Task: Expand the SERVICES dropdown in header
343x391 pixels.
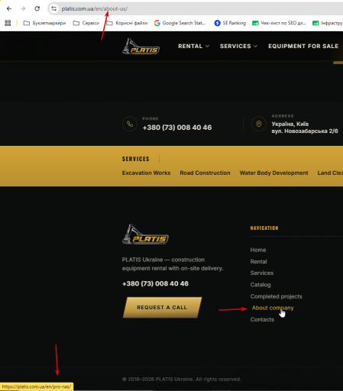Action: point(238,46)
